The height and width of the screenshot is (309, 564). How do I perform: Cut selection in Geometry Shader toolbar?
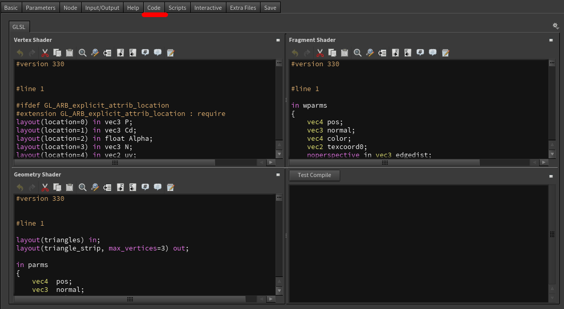coord(45,187)
